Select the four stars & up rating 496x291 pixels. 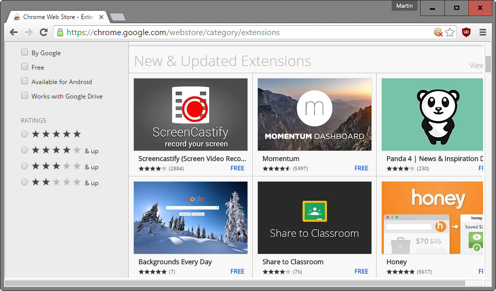(x=24, y=150)
